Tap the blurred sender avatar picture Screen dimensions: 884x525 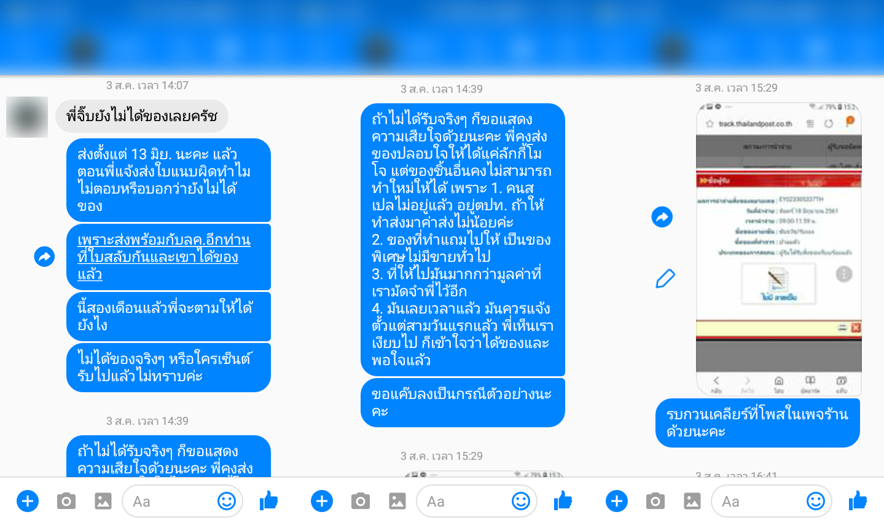pyautogui.click(x=27, y=117)
